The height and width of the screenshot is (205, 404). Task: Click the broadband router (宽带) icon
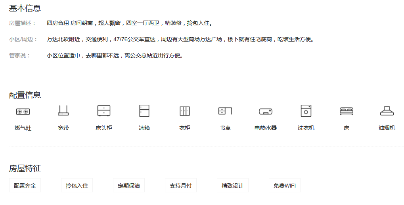63,111
